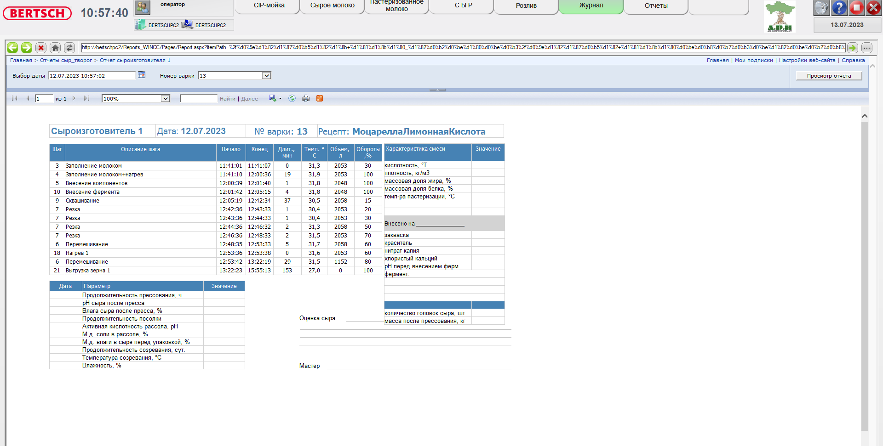
Task: Click the report vertical scrollbar track
Action: pos(865,276)
